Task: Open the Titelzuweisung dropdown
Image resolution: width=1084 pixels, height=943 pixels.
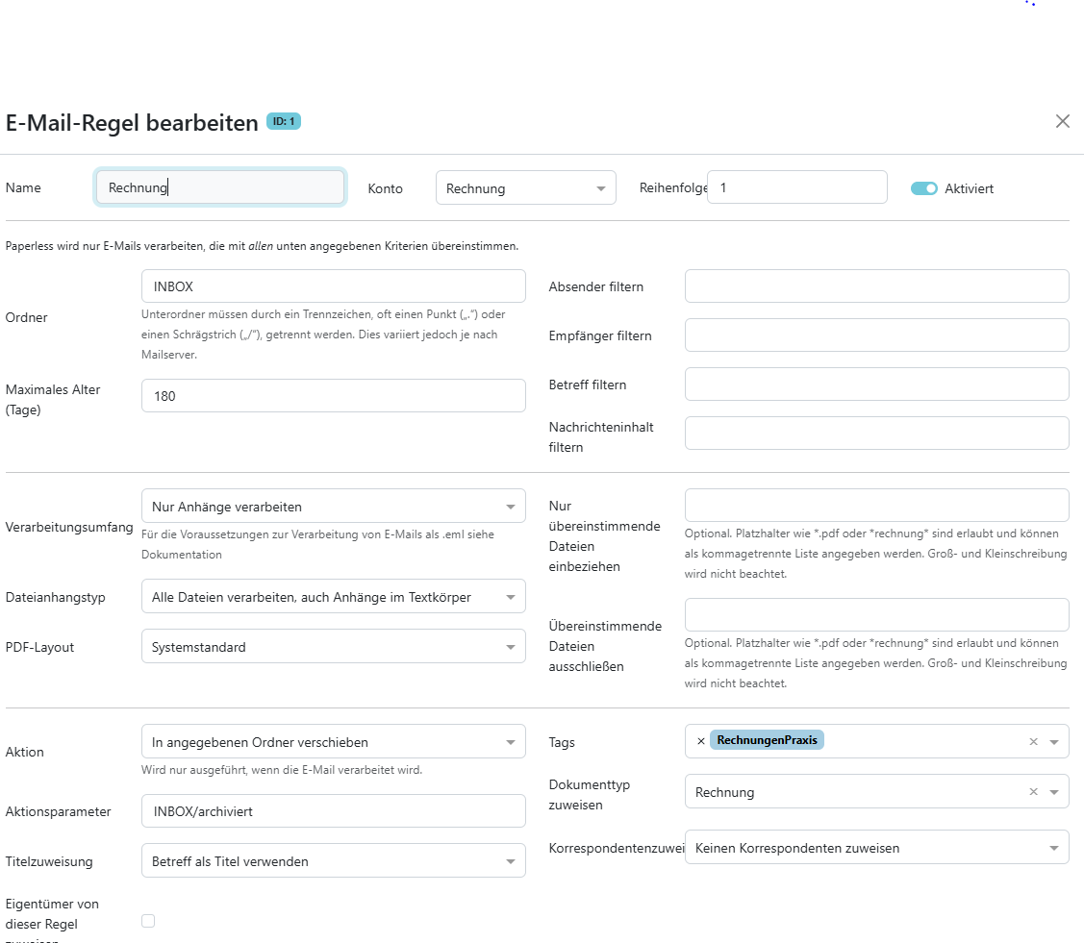Action: click(x=333, y=861)
